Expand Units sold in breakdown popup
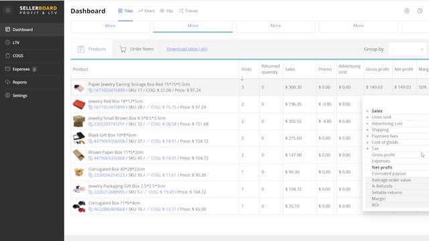This screenshot has height=241, width=429. click(367, 117)
